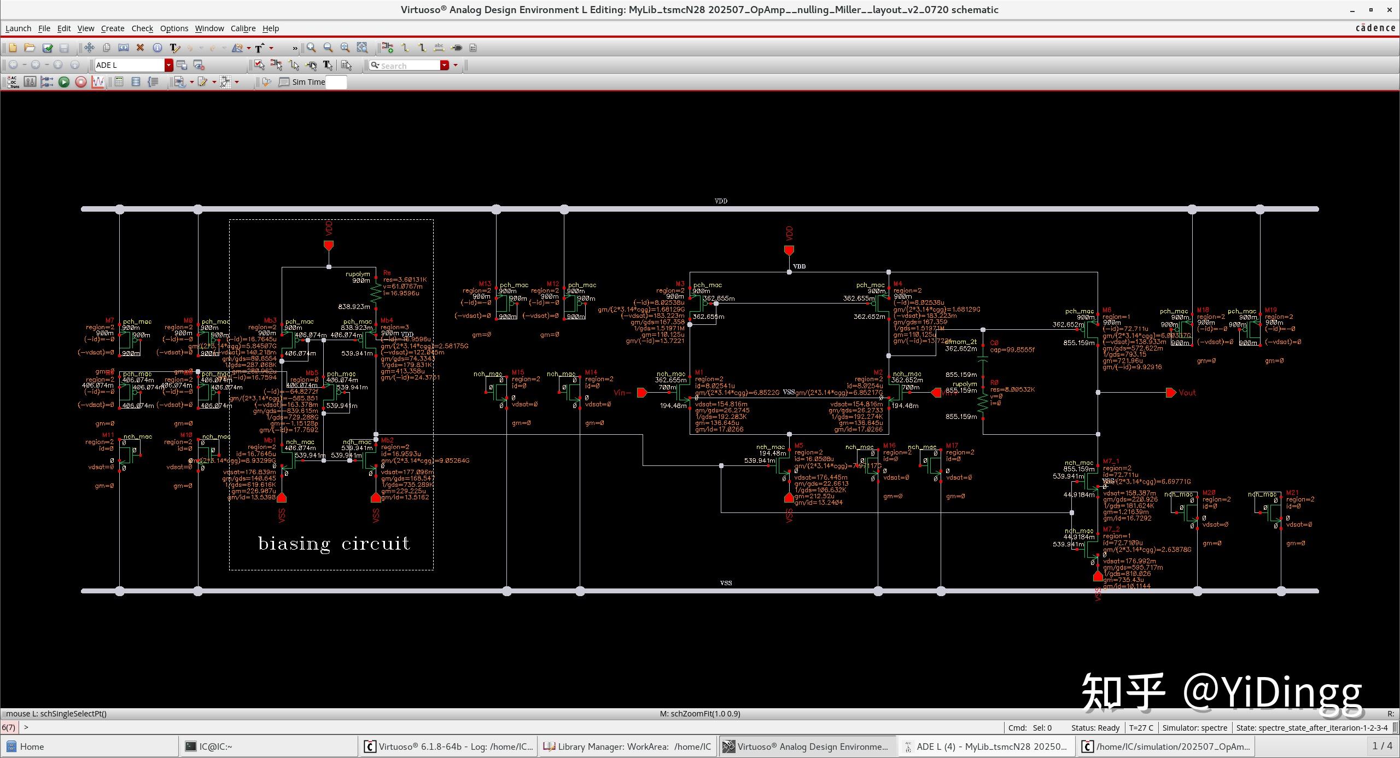
Task: Open the Calculator tool icon
Action: [x=119, y=82]
